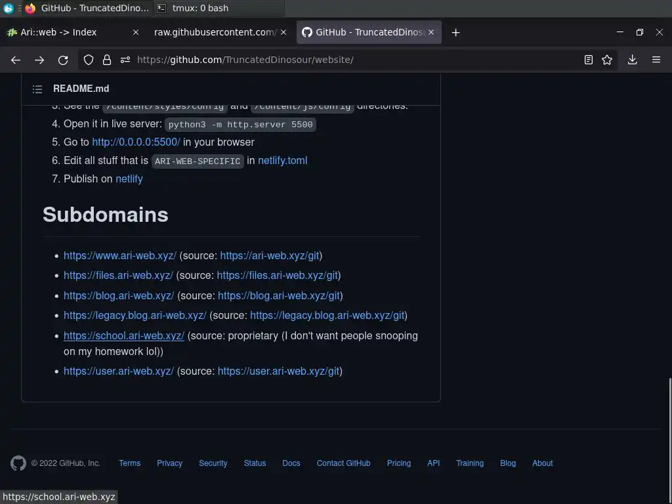
Task: Minimize the Firefox window
Action: click(x=619, y=32)
